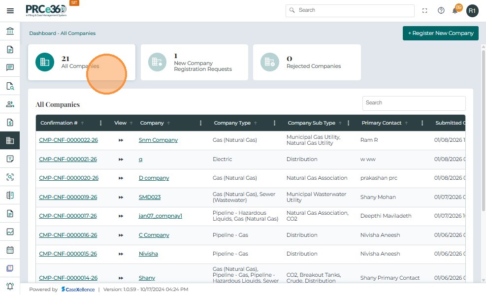The width and height of the screenshot is (486, 295).
Task: Click the document search sidebar icon
Action: click(x=10, y=86)
